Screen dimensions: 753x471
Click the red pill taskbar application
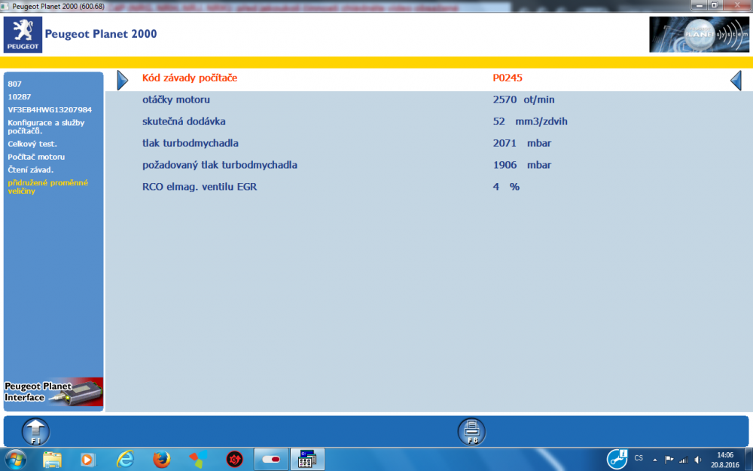(271, 460)
